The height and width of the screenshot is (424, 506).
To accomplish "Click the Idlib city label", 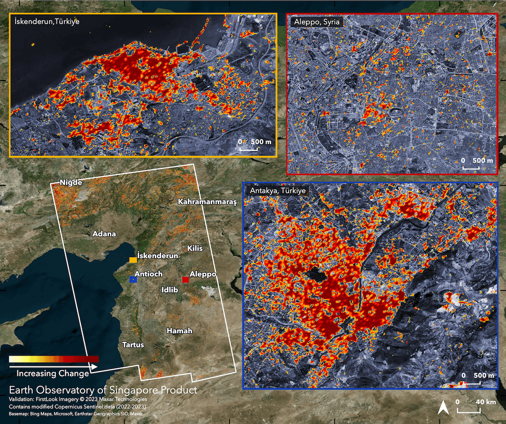I will click(x=169, y=290).
